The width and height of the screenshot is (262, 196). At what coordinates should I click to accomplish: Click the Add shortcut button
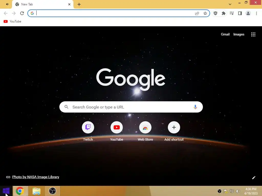(x=174, y=131)
